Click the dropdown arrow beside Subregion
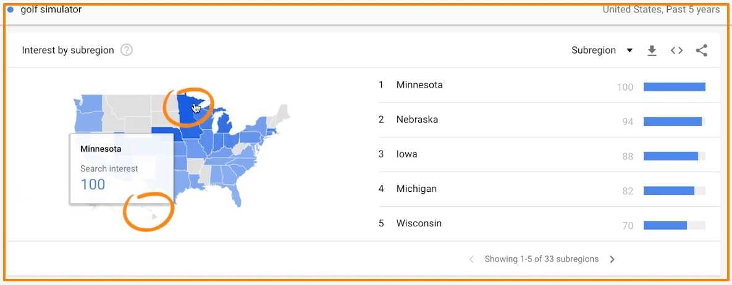Screen dimensions: 732x285 tap(629, 51)
